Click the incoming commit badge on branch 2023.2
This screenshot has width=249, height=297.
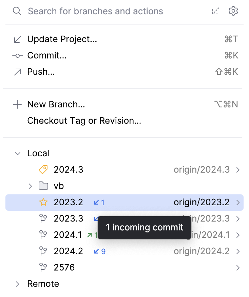(99, 202)
